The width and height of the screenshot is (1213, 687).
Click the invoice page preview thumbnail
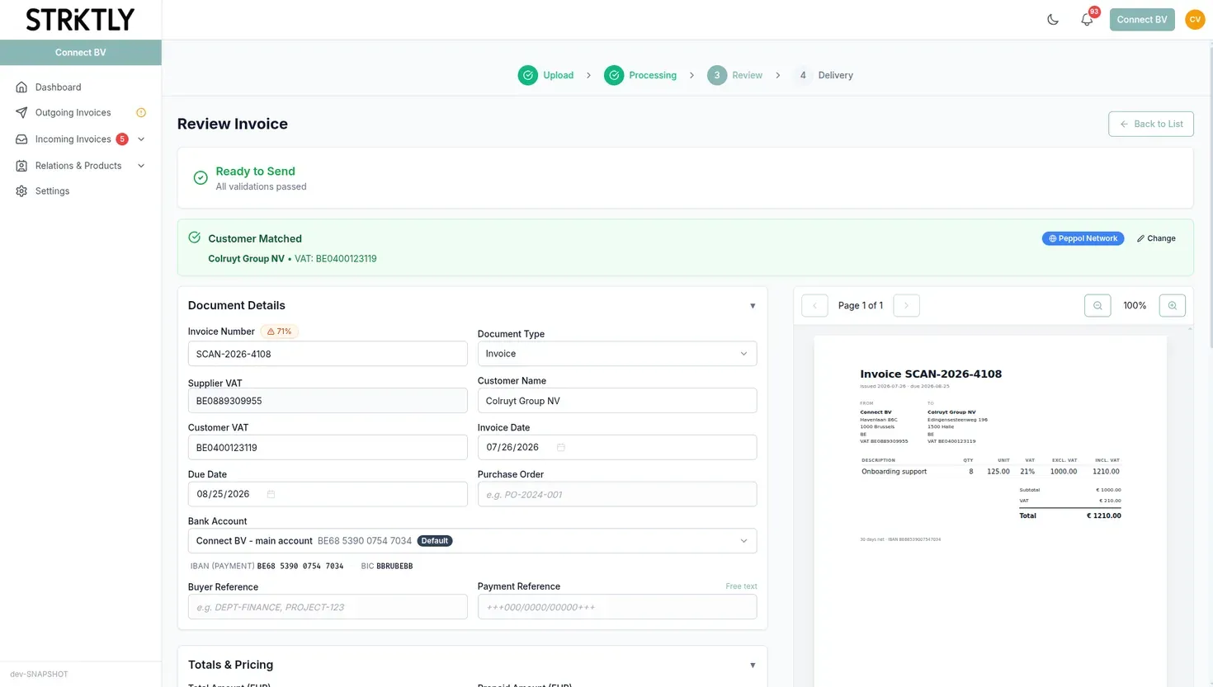click(990, 511)
